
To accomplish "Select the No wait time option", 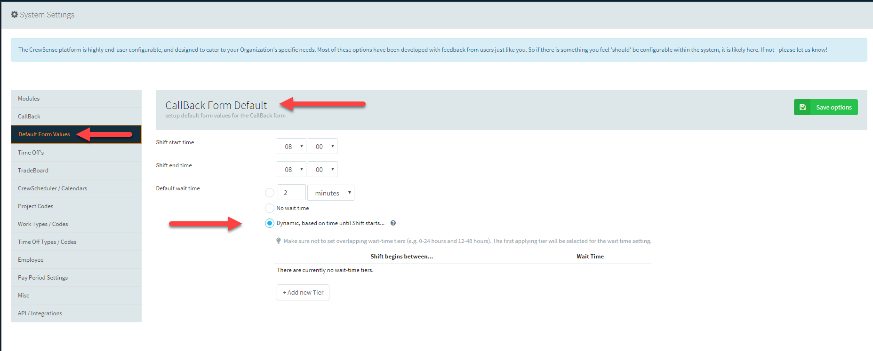I will click(270, 208).
